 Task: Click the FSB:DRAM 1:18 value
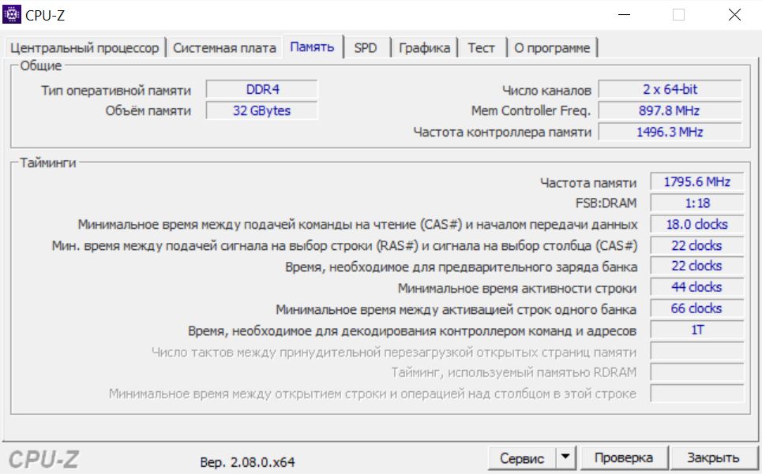[697, 203]
